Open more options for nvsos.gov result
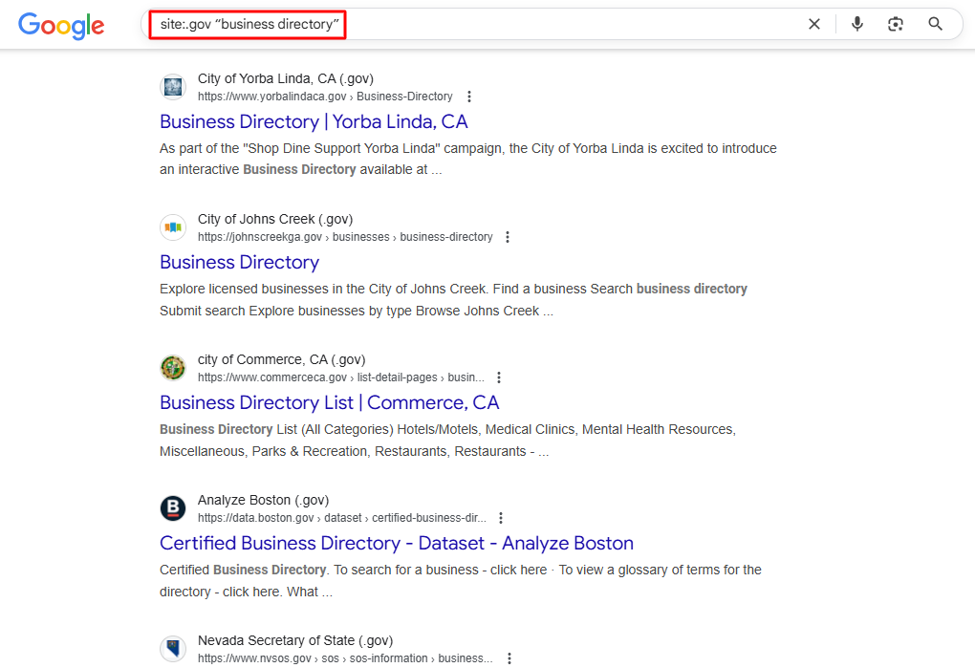This screenshot has height=668, width=975. coord(509,658)
